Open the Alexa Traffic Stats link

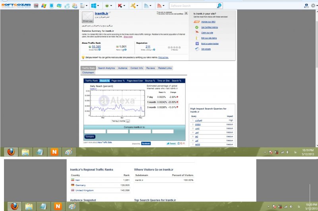[x=105, y=142]
